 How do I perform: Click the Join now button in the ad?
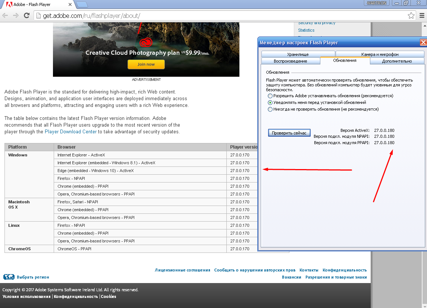tap(146, 64)
